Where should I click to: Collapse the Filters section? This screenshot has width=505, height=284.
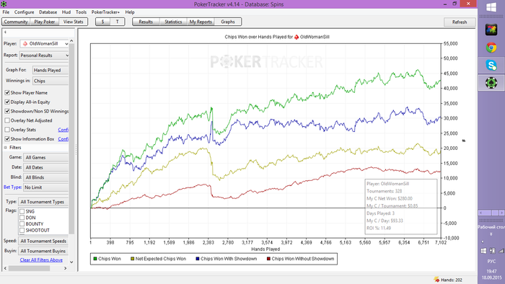point(6,147)
